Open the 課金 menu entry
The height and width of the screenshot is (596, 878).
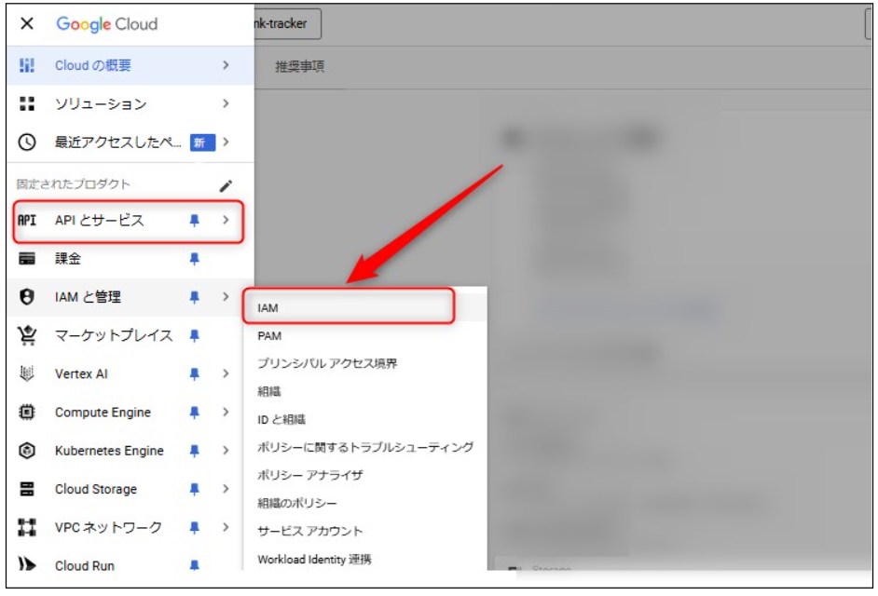(130, 259)
